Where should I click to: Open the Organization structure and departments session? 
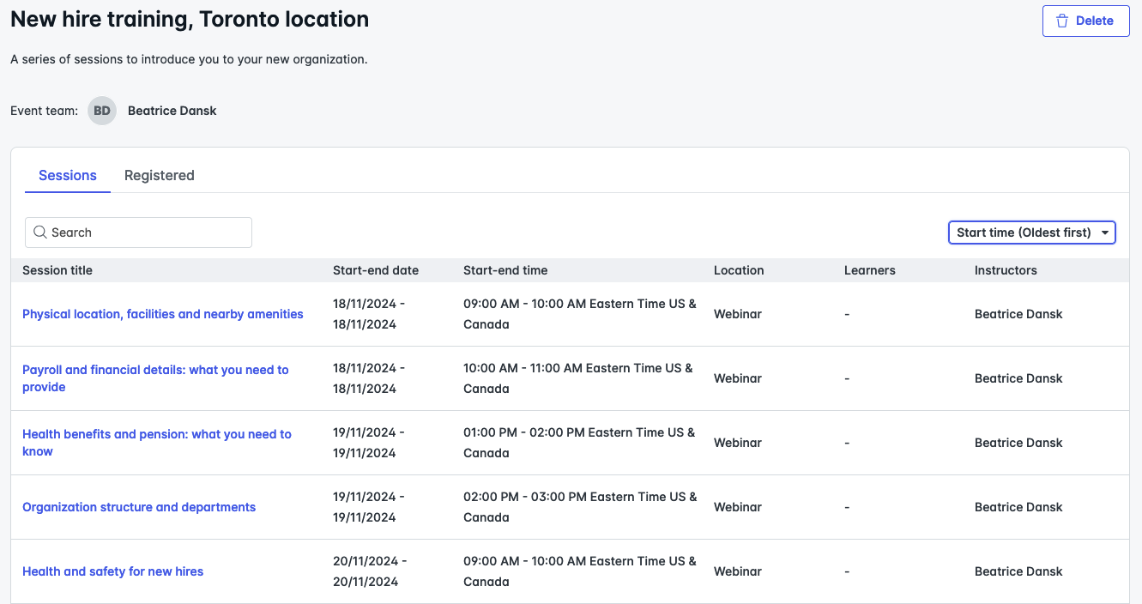[139, 507]
